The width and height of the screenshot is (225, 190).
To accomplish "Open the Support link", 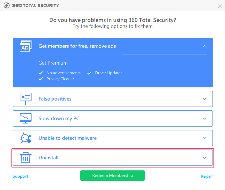I will [x=20, y=176].
